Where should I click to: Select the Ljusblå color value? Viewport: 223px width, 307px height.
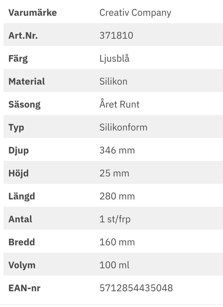pyautogui.click(x=114, y=59)
